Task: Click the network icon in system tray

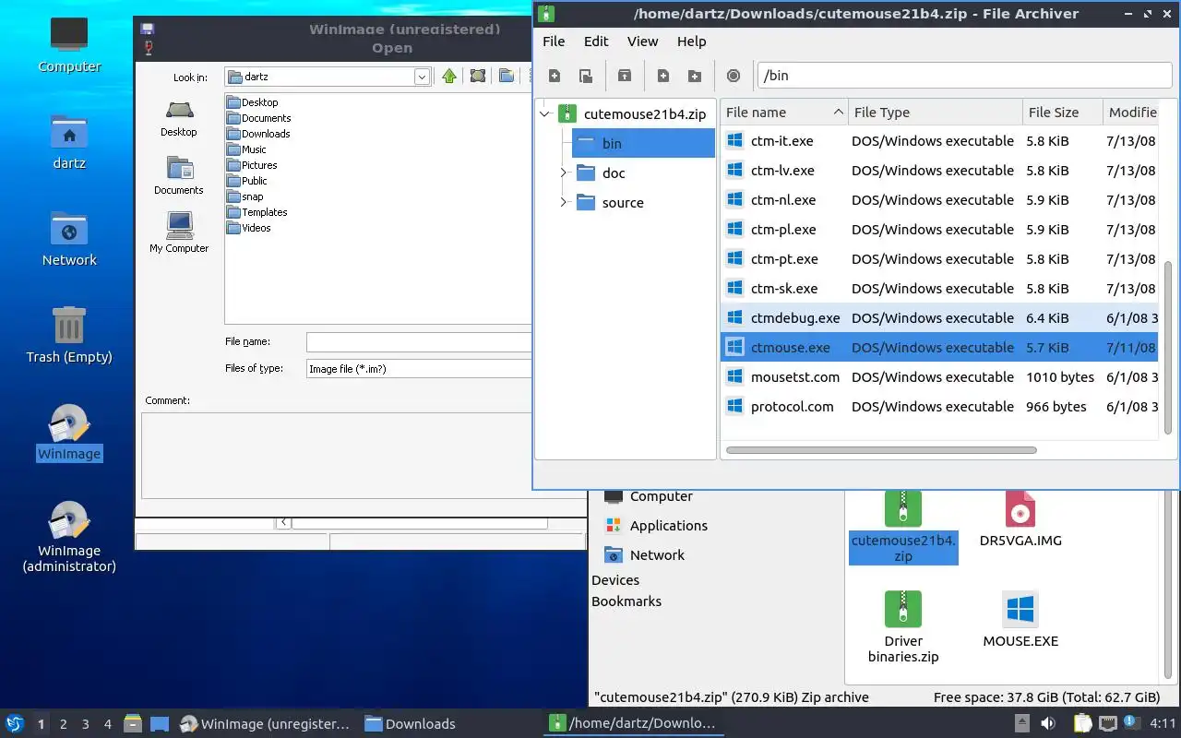Action: pyautogui.click(x=1108, y=723)
